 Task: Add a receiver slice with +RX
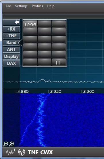coord(11,29)
